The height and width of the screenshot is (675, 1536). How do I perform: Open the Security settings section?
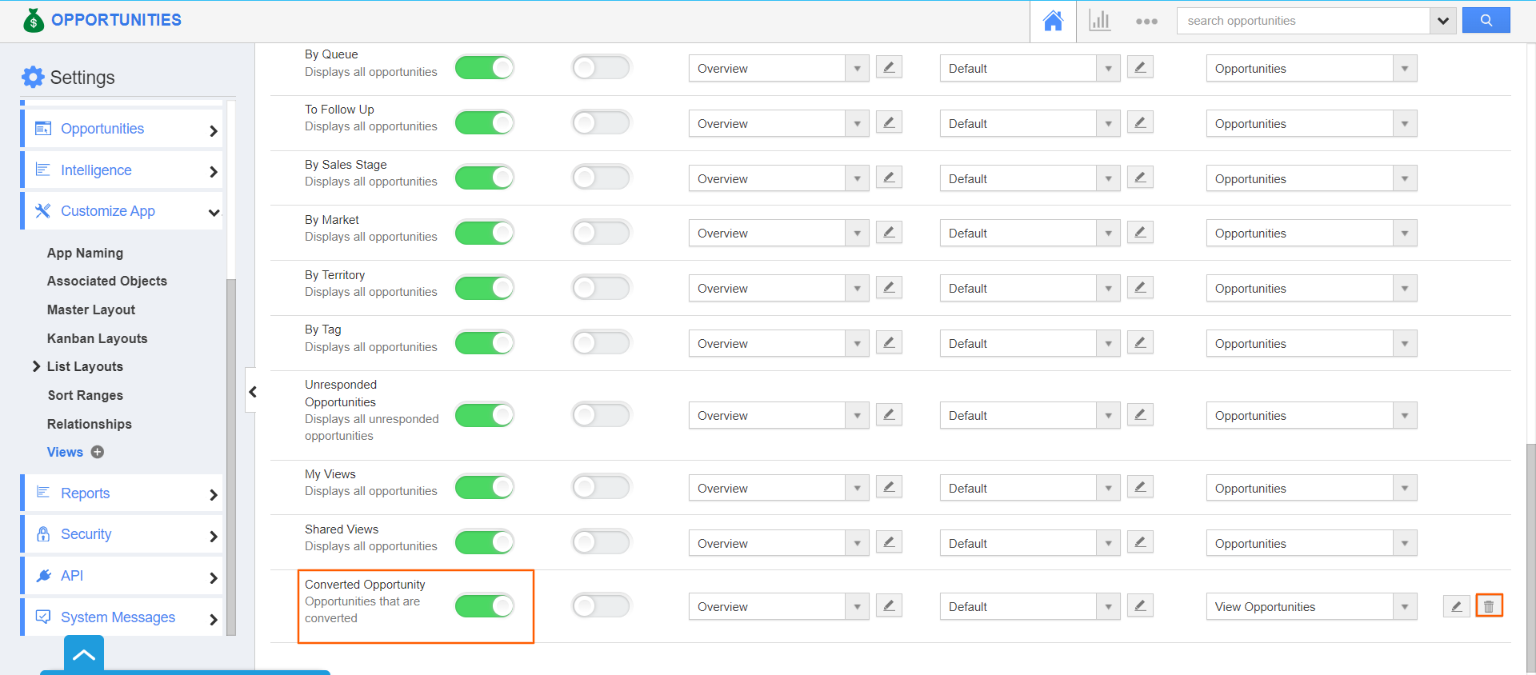tap(122, 534)
